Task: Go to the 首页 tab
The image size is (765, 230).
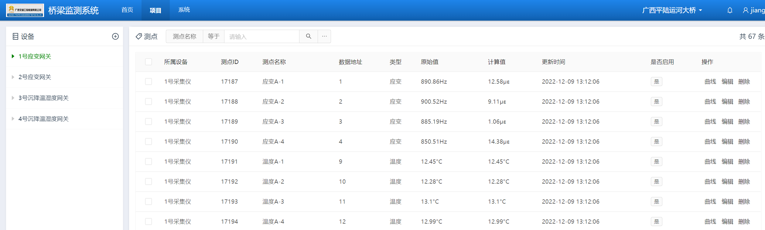Action: pyautogui.click(x=127, y=10)
